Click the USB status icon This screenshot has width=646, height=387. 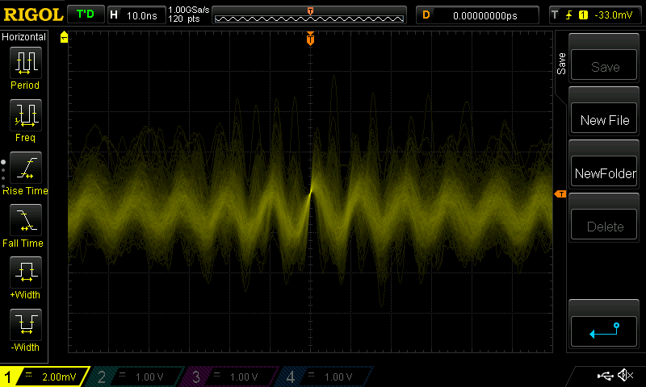(605, 376)
